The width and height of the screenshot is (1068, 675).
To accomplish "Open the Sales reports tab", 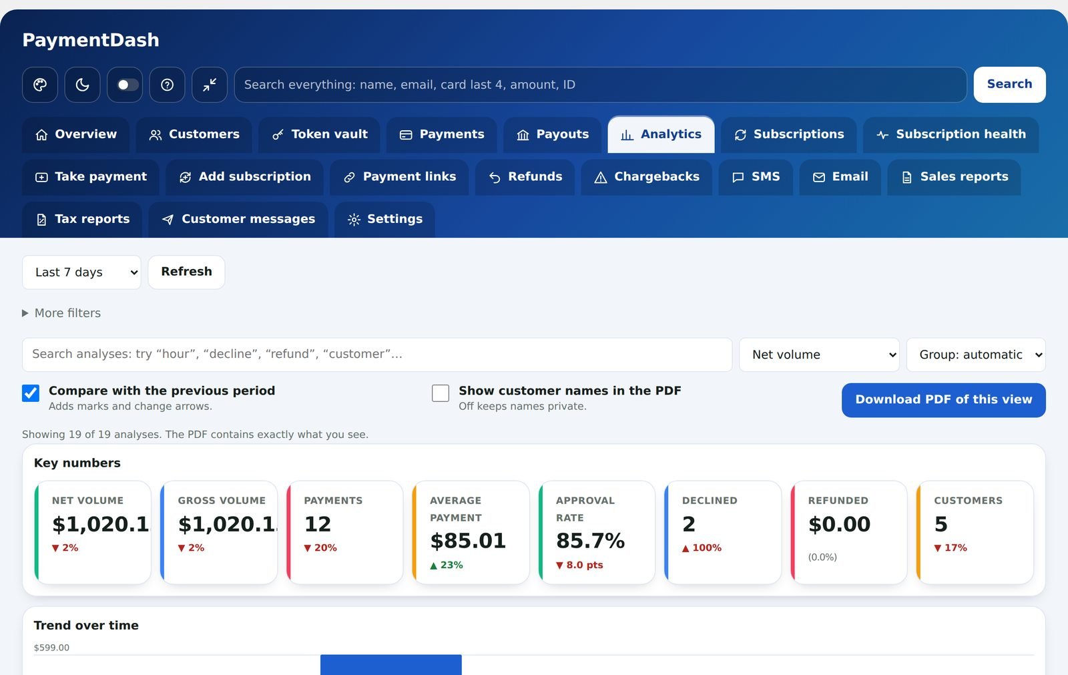I will coord(954,177).
